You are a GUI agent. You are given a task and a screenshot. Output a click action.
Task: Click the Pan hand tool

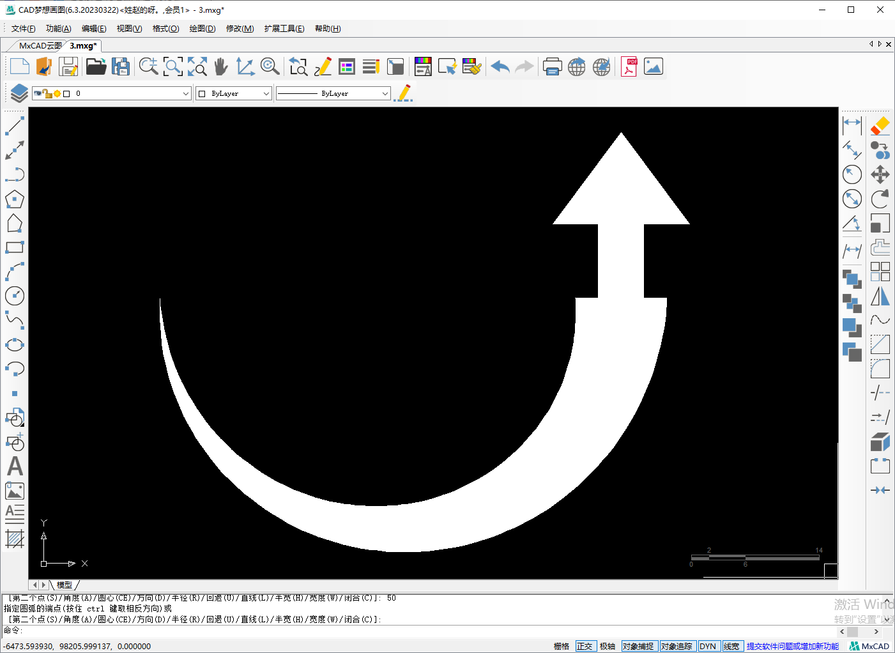pyautogui.click(x=220, y=66)
